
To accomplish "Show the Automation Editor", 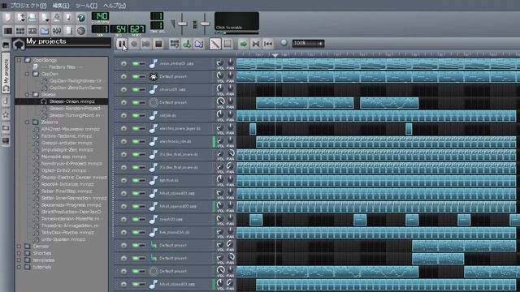I will pyautogui.click(x=45, y=31).
